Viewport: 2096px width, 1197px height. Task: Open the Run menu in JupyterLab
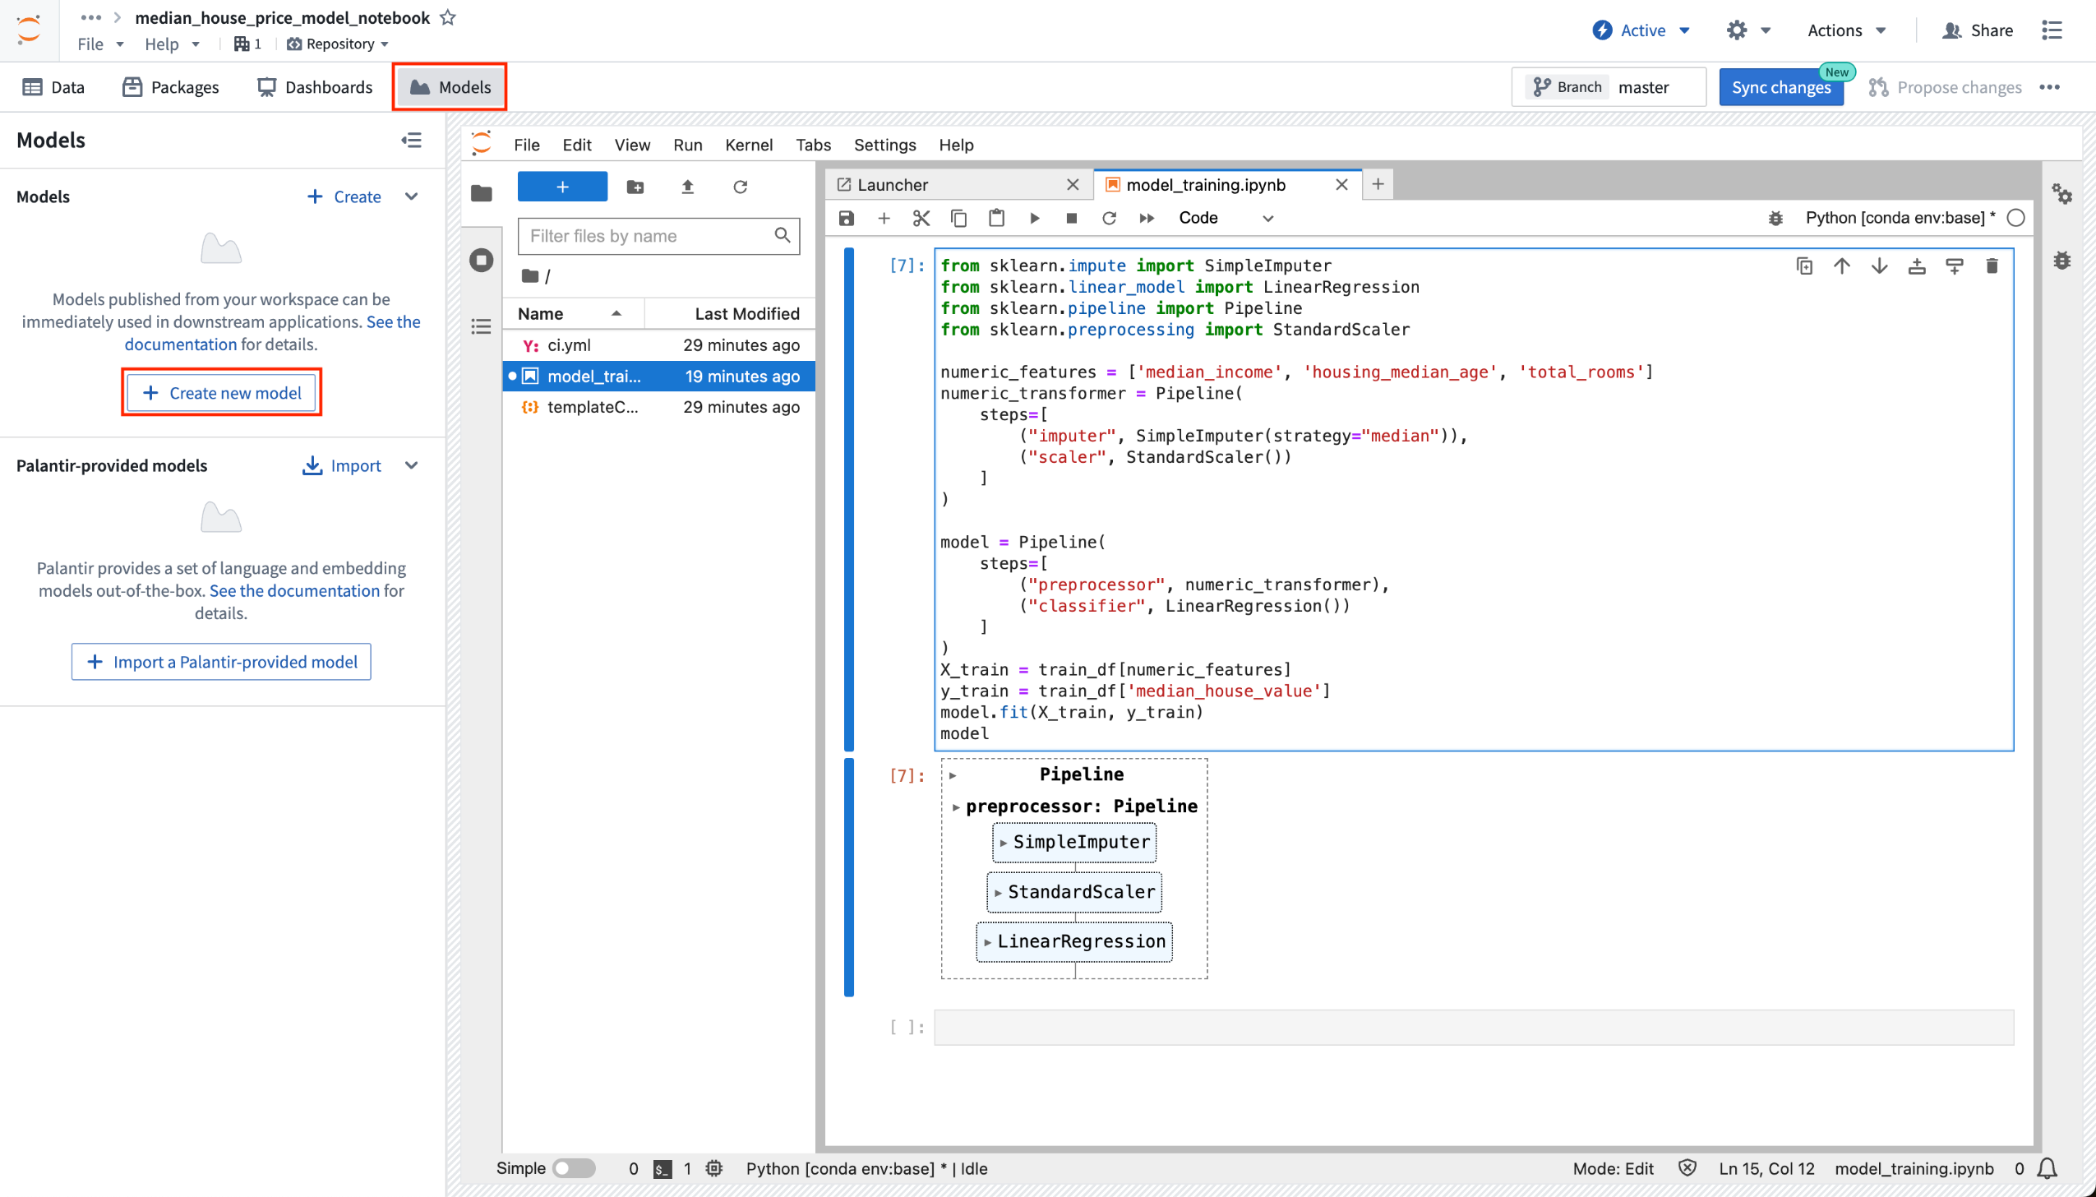click(687, 146)
